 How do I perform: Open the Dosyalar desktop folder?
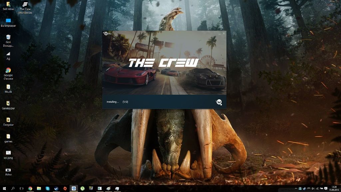[8, 122]
